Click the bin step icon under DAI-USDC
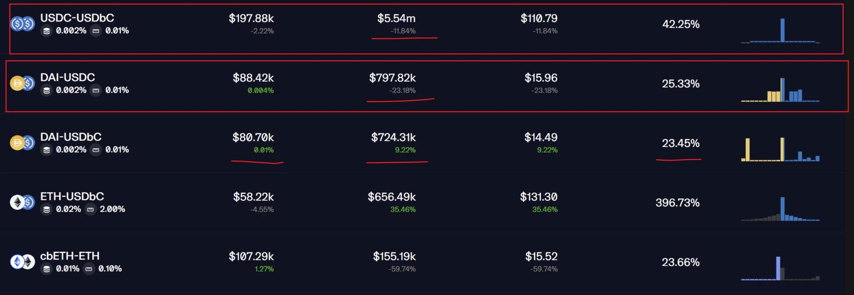Image resolution: width=854 pixels, height=295 pixels. click(96, 90)
